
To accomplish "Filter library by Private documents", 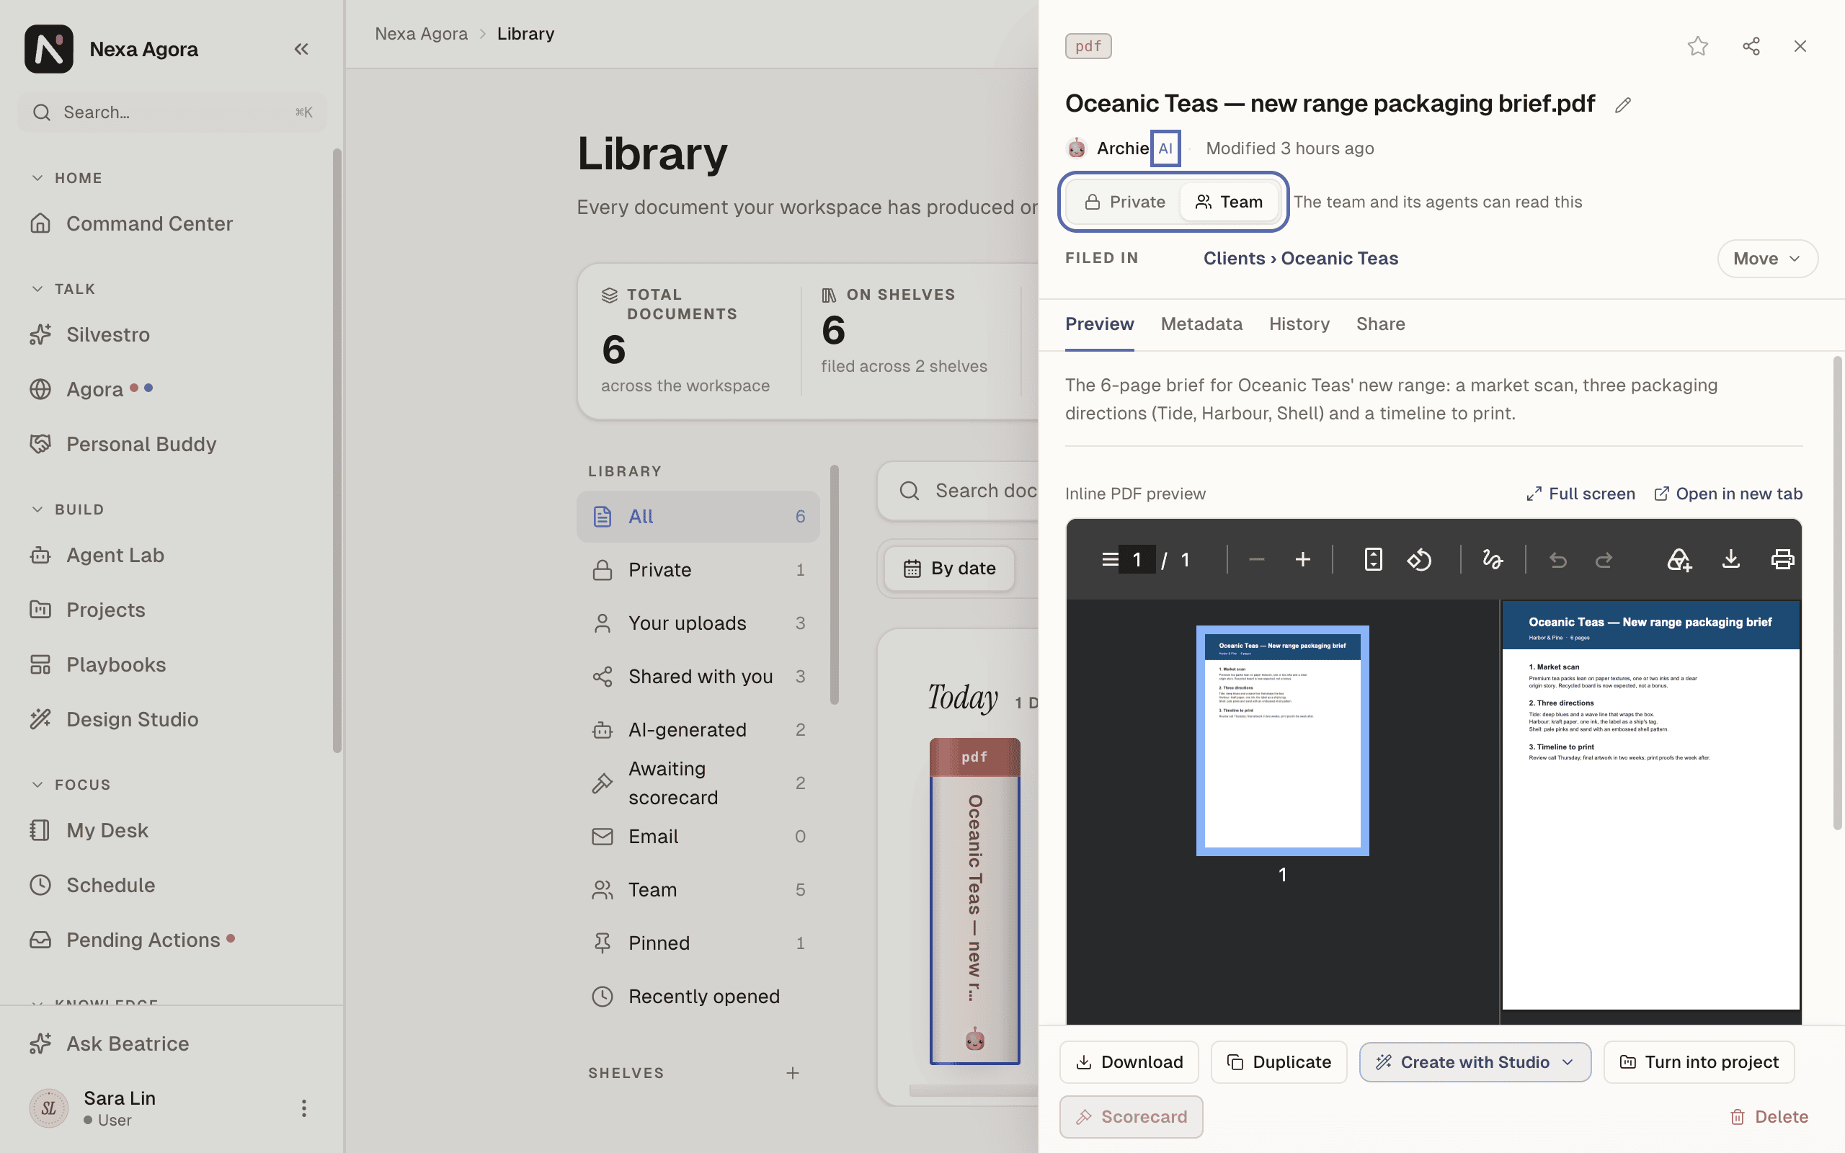I will coord(698,569).
